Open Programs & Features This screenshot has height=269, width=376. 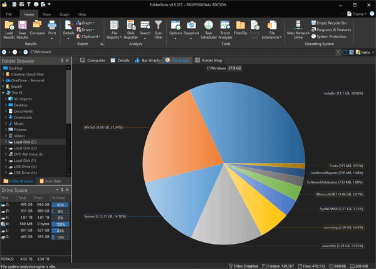331,29
